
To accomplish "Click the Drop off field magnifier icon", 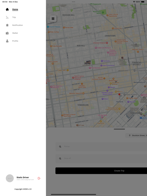I will click(x=60, y=158).
